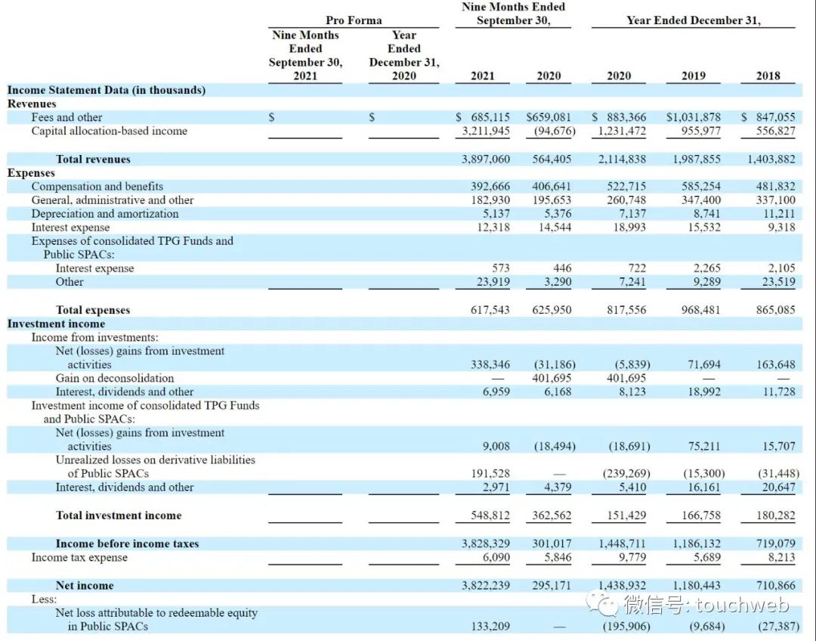Select 'General, administrative and other' label
This screenshot has height=641, width=816.
113,200
